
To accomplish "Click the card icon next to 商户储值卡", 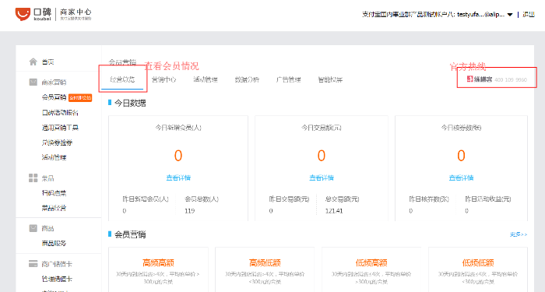I will 33,264.
